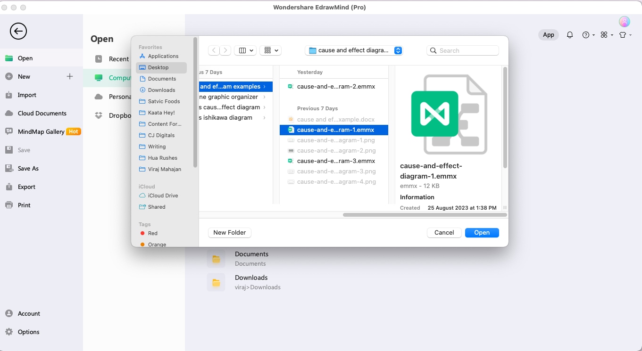Screen dimensions: 642x351
Task: Click the back arrow circle icon
Action: pyautogui.click(x=18, y=32)
